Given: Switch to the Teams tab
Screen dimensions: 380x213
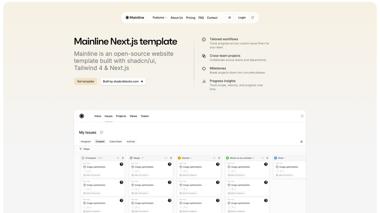Looking at the screenshot, I should click(145, 116).
